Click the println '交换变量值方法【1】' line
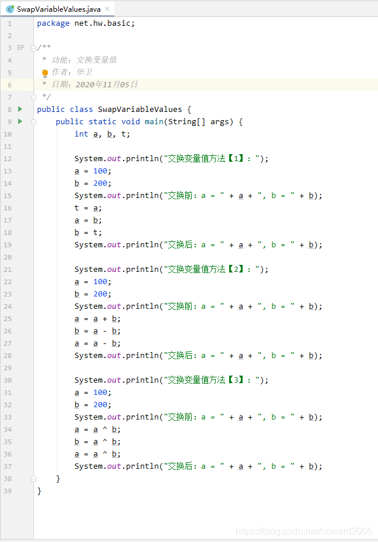The height and width of the screenshot is (542, 378). pyautogui.click(x=171, y=159)
